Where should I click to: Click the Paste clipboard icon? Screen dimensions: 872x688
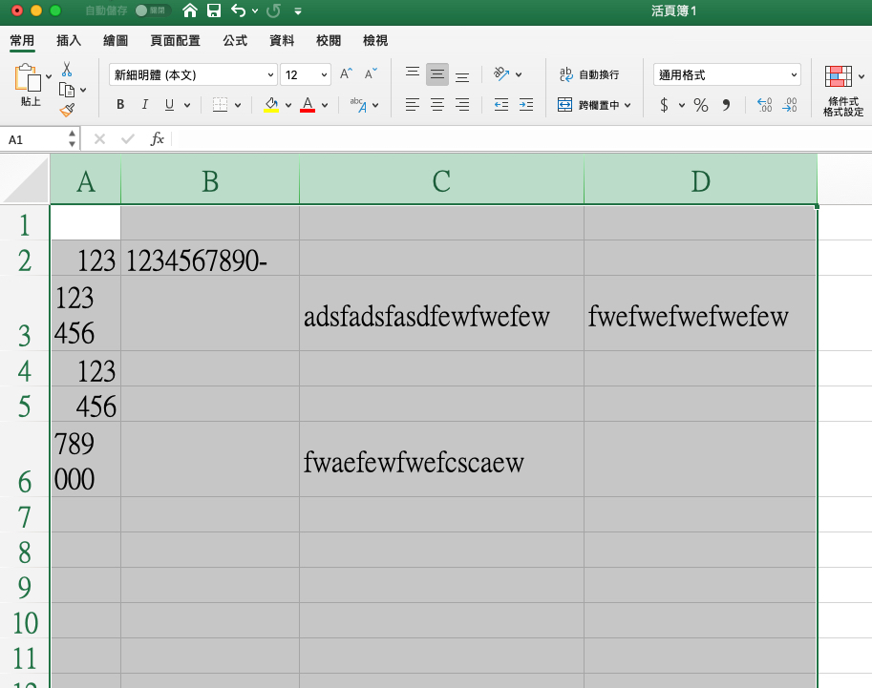point(28,78)
